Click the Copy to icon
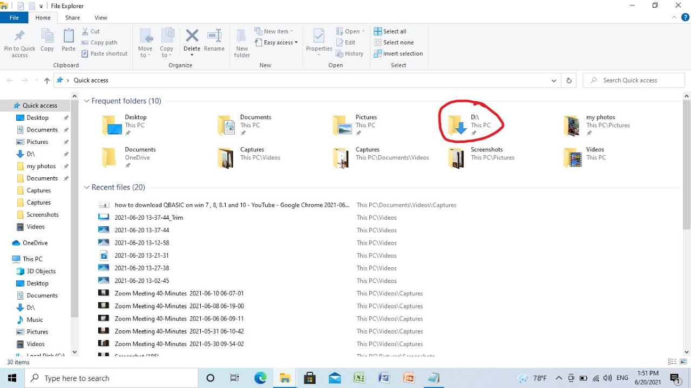The width and height of the screenshot is (691, 388). [x=167, y=36]
